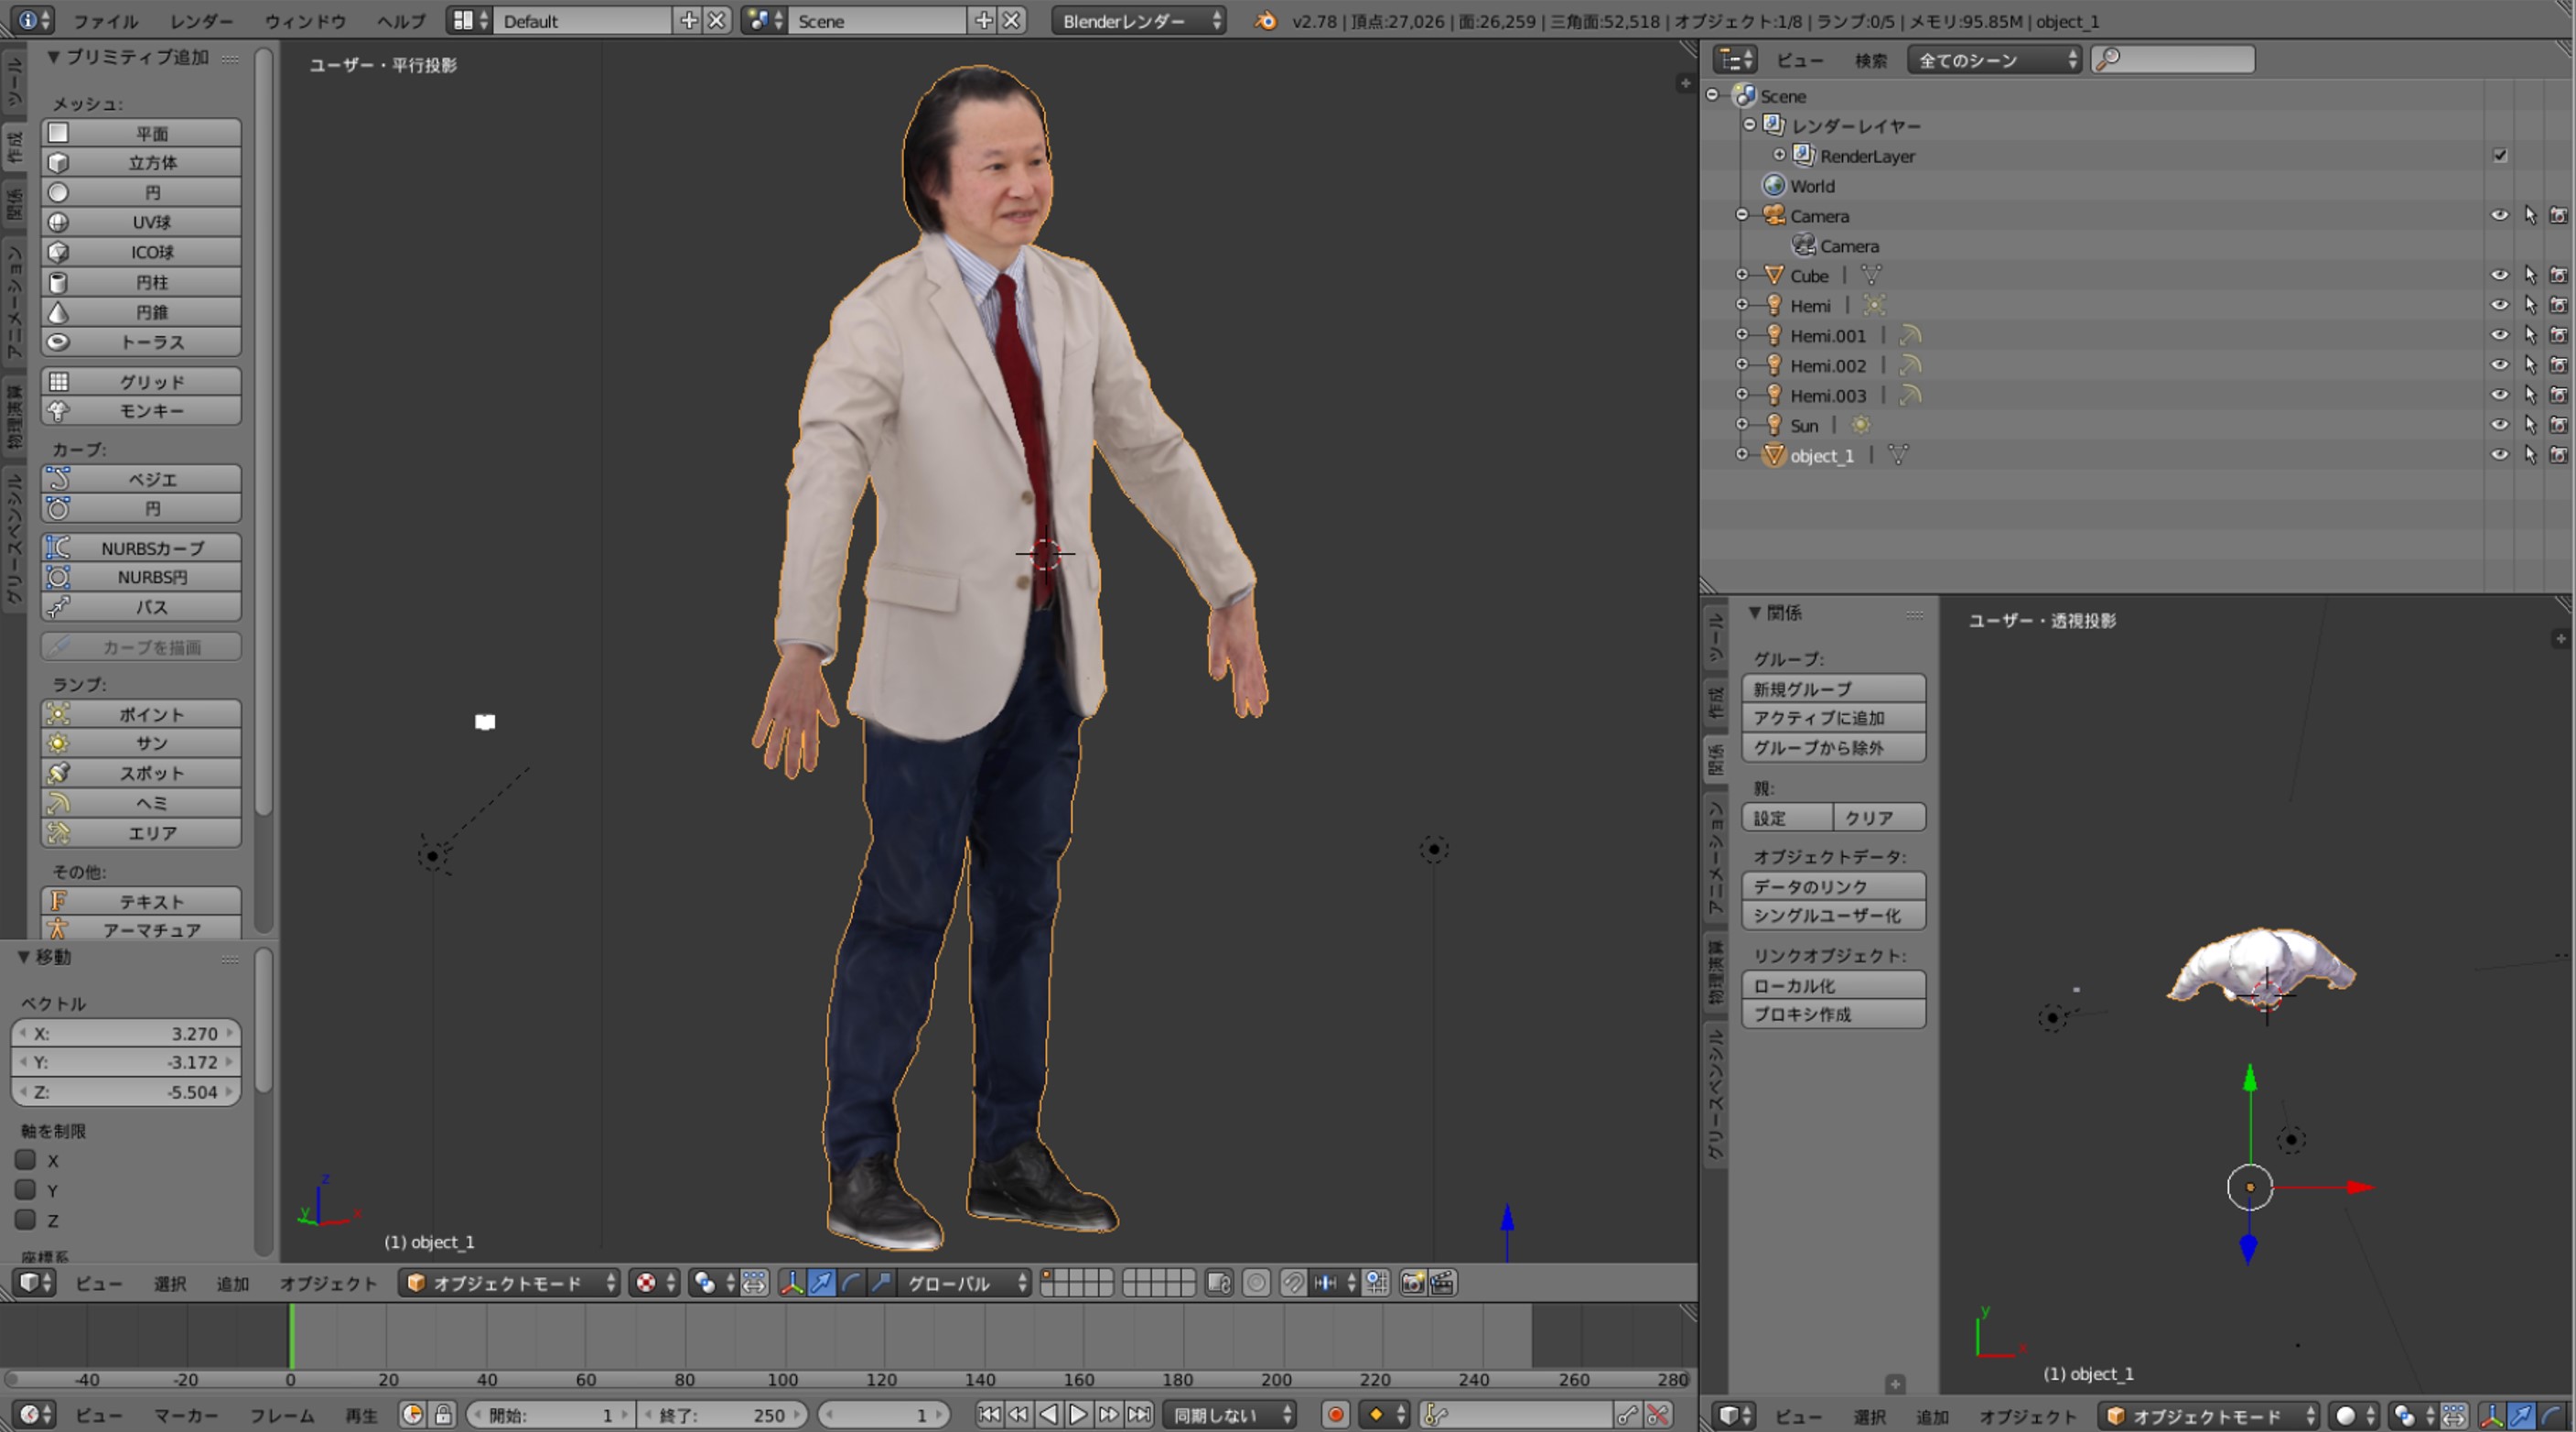Open the ヘルプ menu

coord(401,21)
